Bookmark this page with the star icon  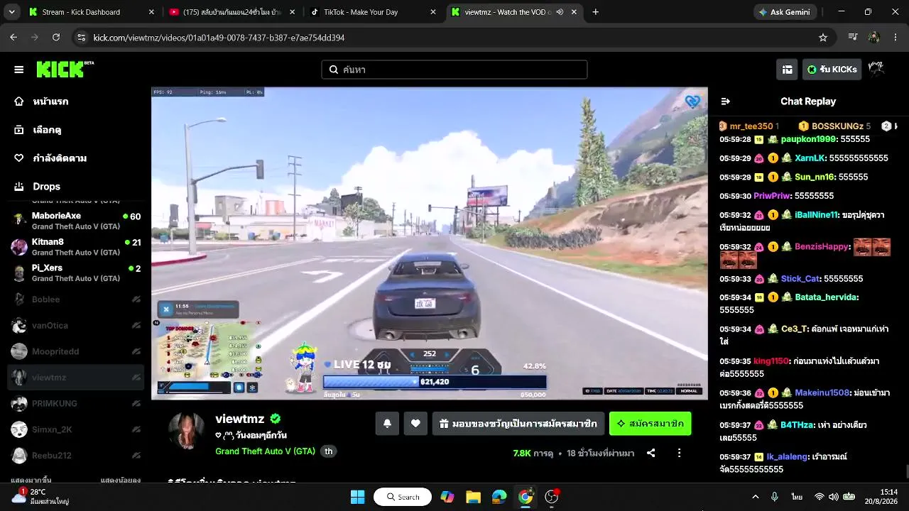point(823,38)
